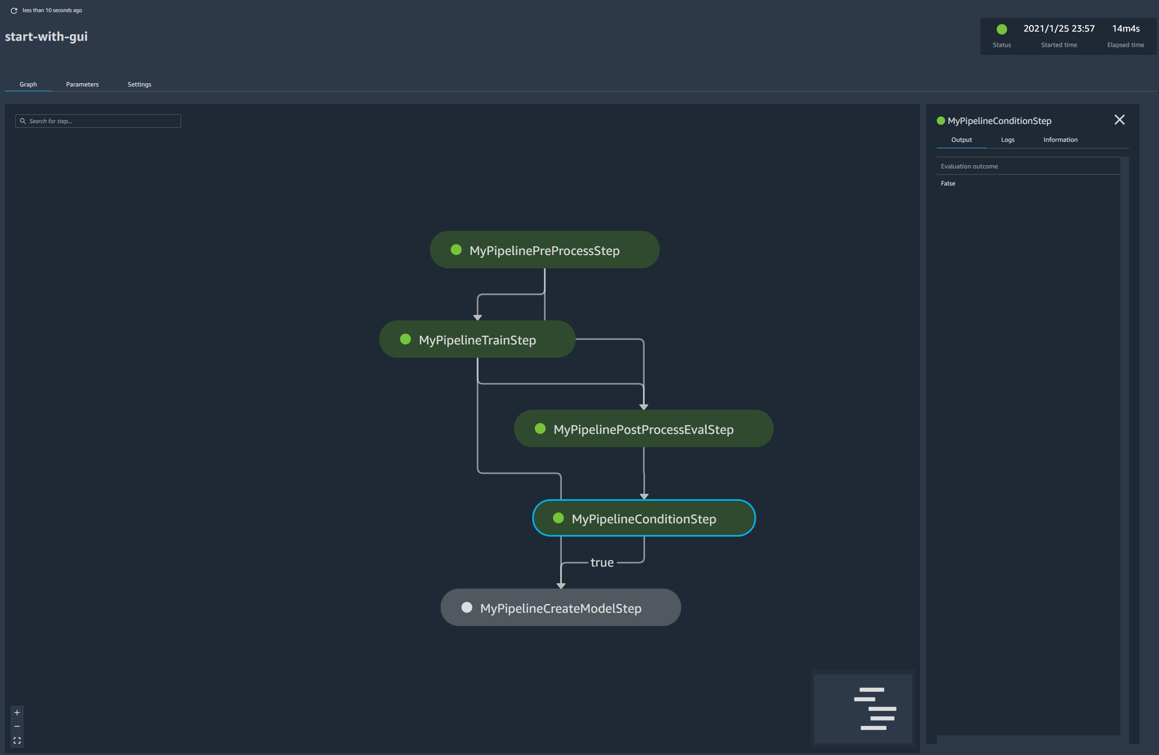Screen dimensions: 1159x755
Task: Click the green pipeline status indicator in the header
Action: [x=1002, y=29]
